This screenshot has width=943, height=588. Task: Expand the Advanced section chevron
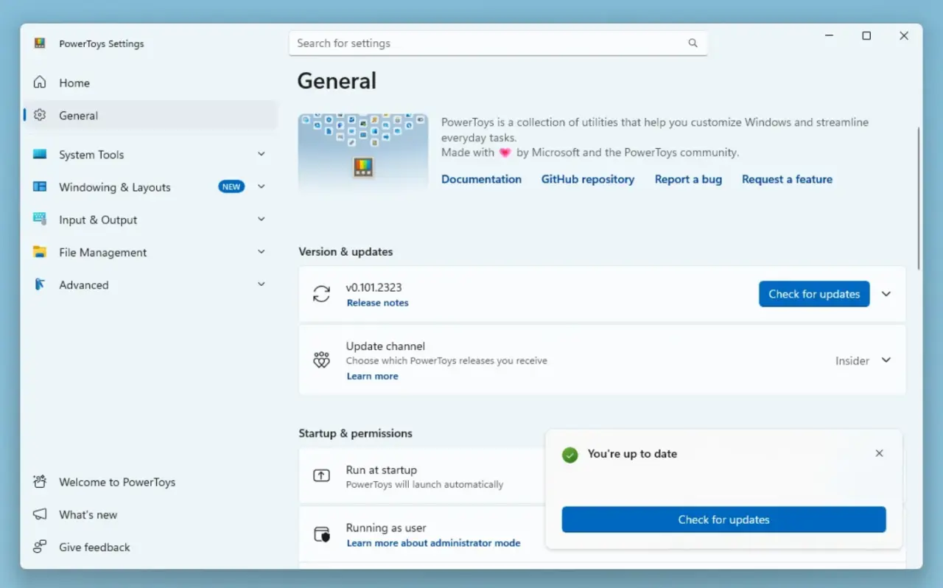click(261, 284)
